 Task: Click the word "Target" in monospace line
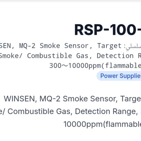tap(109, 46)
